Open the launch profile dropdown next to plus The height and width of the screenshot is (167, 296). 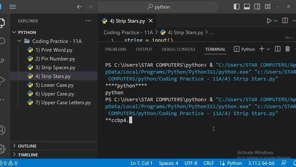268,49
